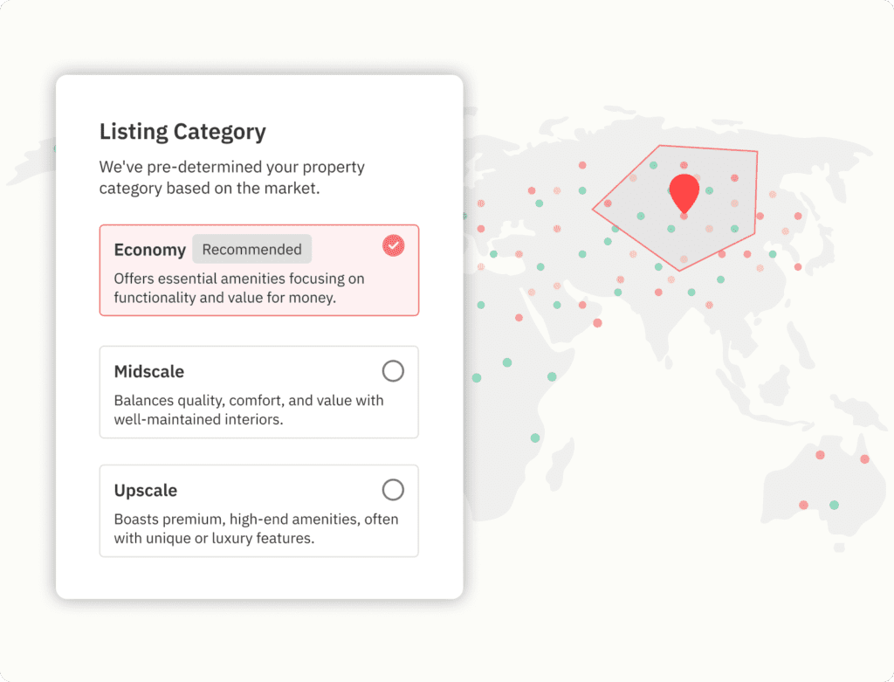Click the red dot just west of India
Screen dimensions: 894x682
click(597, 323)
